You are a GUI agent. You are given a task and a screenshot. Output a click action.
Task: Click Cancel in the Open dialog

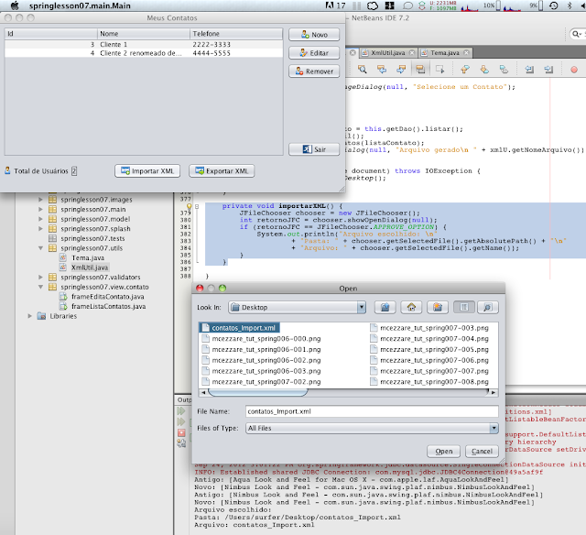click(482, 452)
